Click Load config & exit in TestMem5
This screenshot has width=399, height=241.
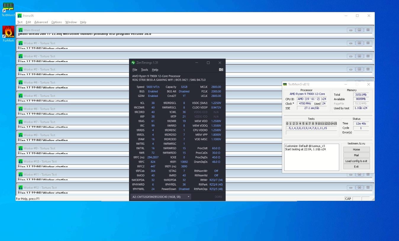click(x=356, y=161)
